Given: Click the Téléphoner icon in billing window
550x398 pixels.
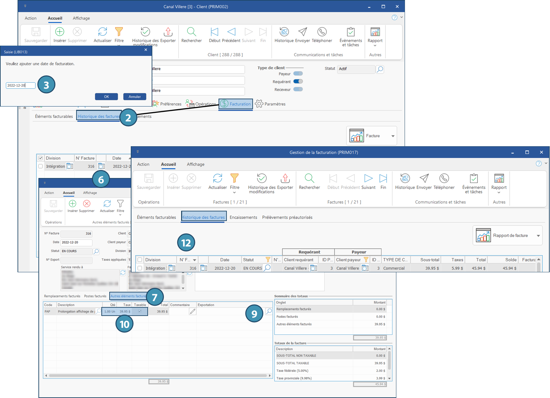Looking at the screenshot, I should tap(444, 179).
